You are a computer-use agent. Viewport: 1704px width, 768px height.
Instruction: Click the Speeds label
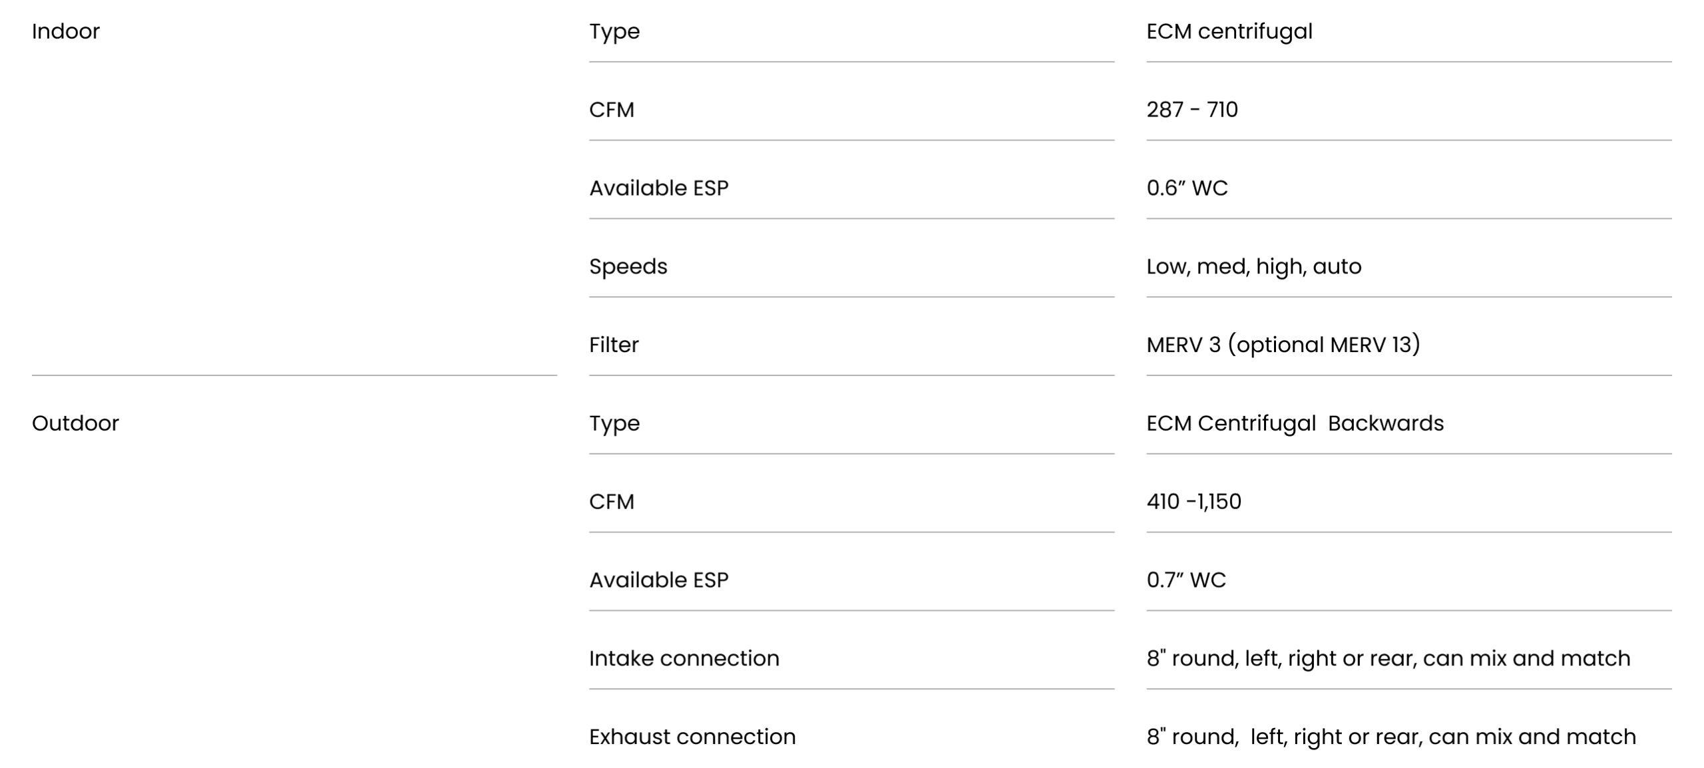[x=628, y=267]
